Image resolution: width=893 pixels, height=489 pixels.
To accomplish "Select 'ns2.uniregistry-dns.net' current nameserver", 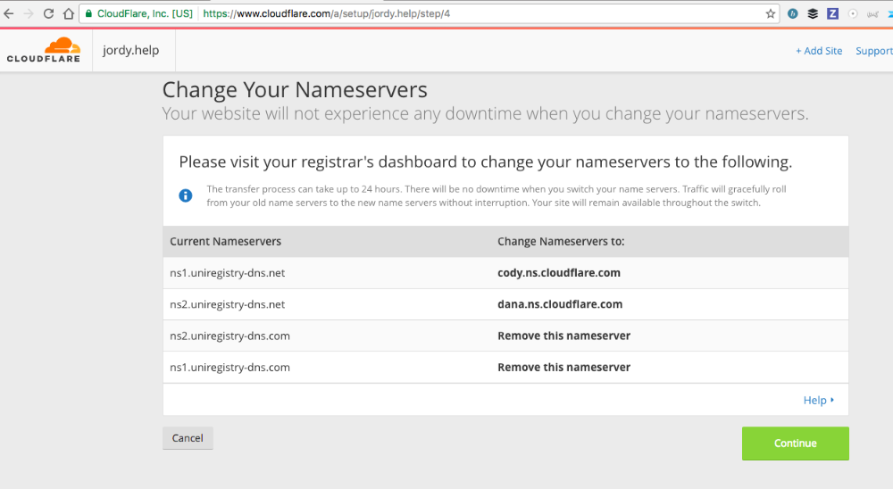I will pyautogui.click(x=227, y=304).
